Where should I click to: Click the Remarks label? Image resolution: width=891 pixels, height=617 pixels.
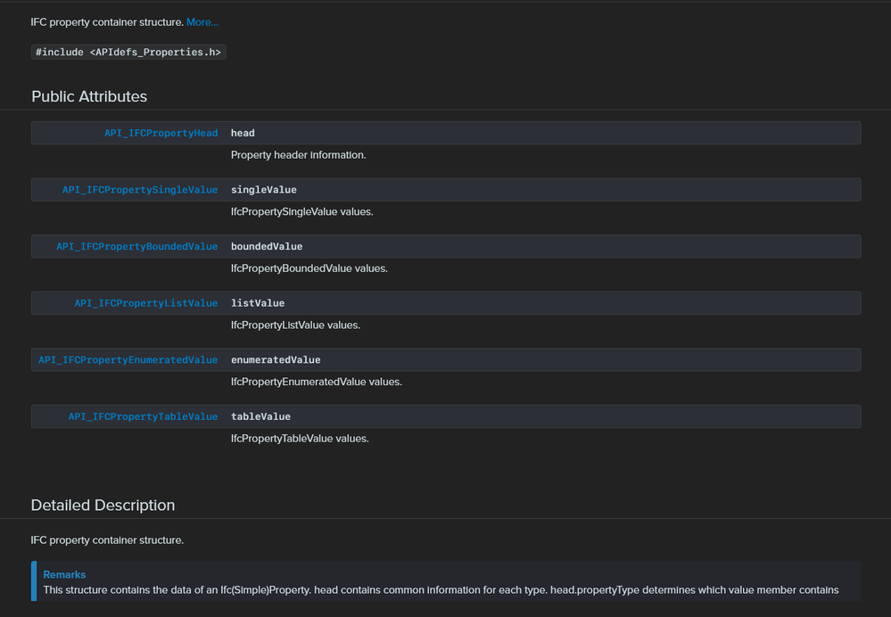pyautogui.click(x=64, y=574)
